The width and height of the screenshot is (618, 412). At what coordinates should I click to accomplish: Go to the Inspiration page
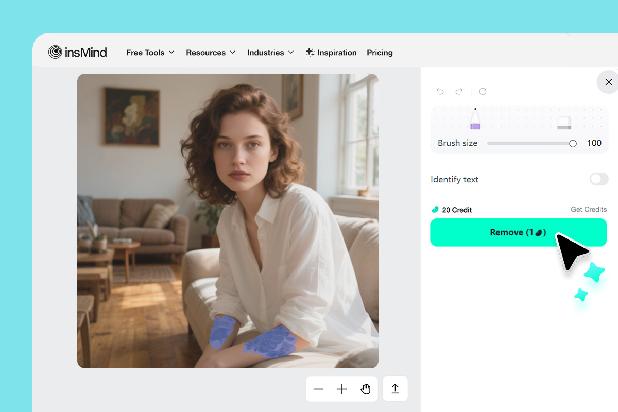(x=331, y=53)
